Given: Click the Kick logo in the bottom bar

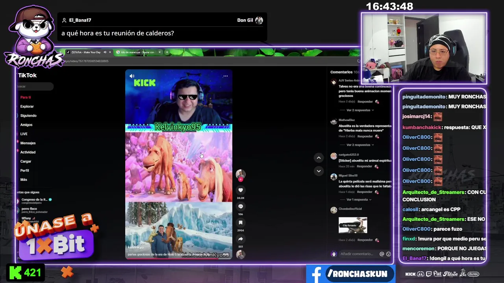Looking at the screenshot, I should click(x=410, y=274).
